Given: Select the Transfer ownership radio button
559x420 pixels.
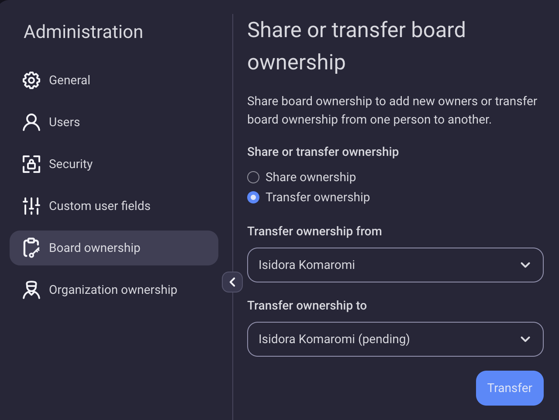Looking at the screenshot, I should (253, 197).
